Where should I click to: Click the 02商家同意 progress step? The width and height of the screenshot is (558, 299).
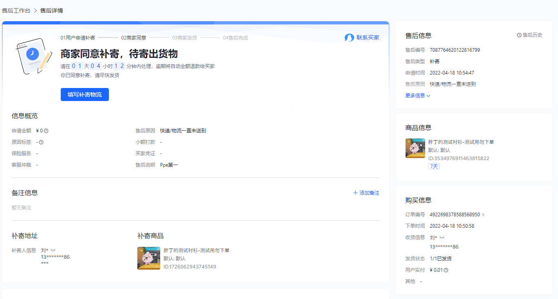tap(133, 38)
